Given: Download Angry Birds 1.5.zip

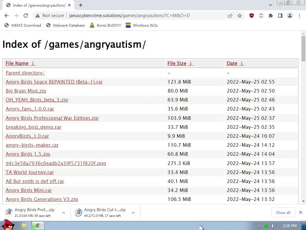Looking at the screenshot, I should click(x=28, y=154).
